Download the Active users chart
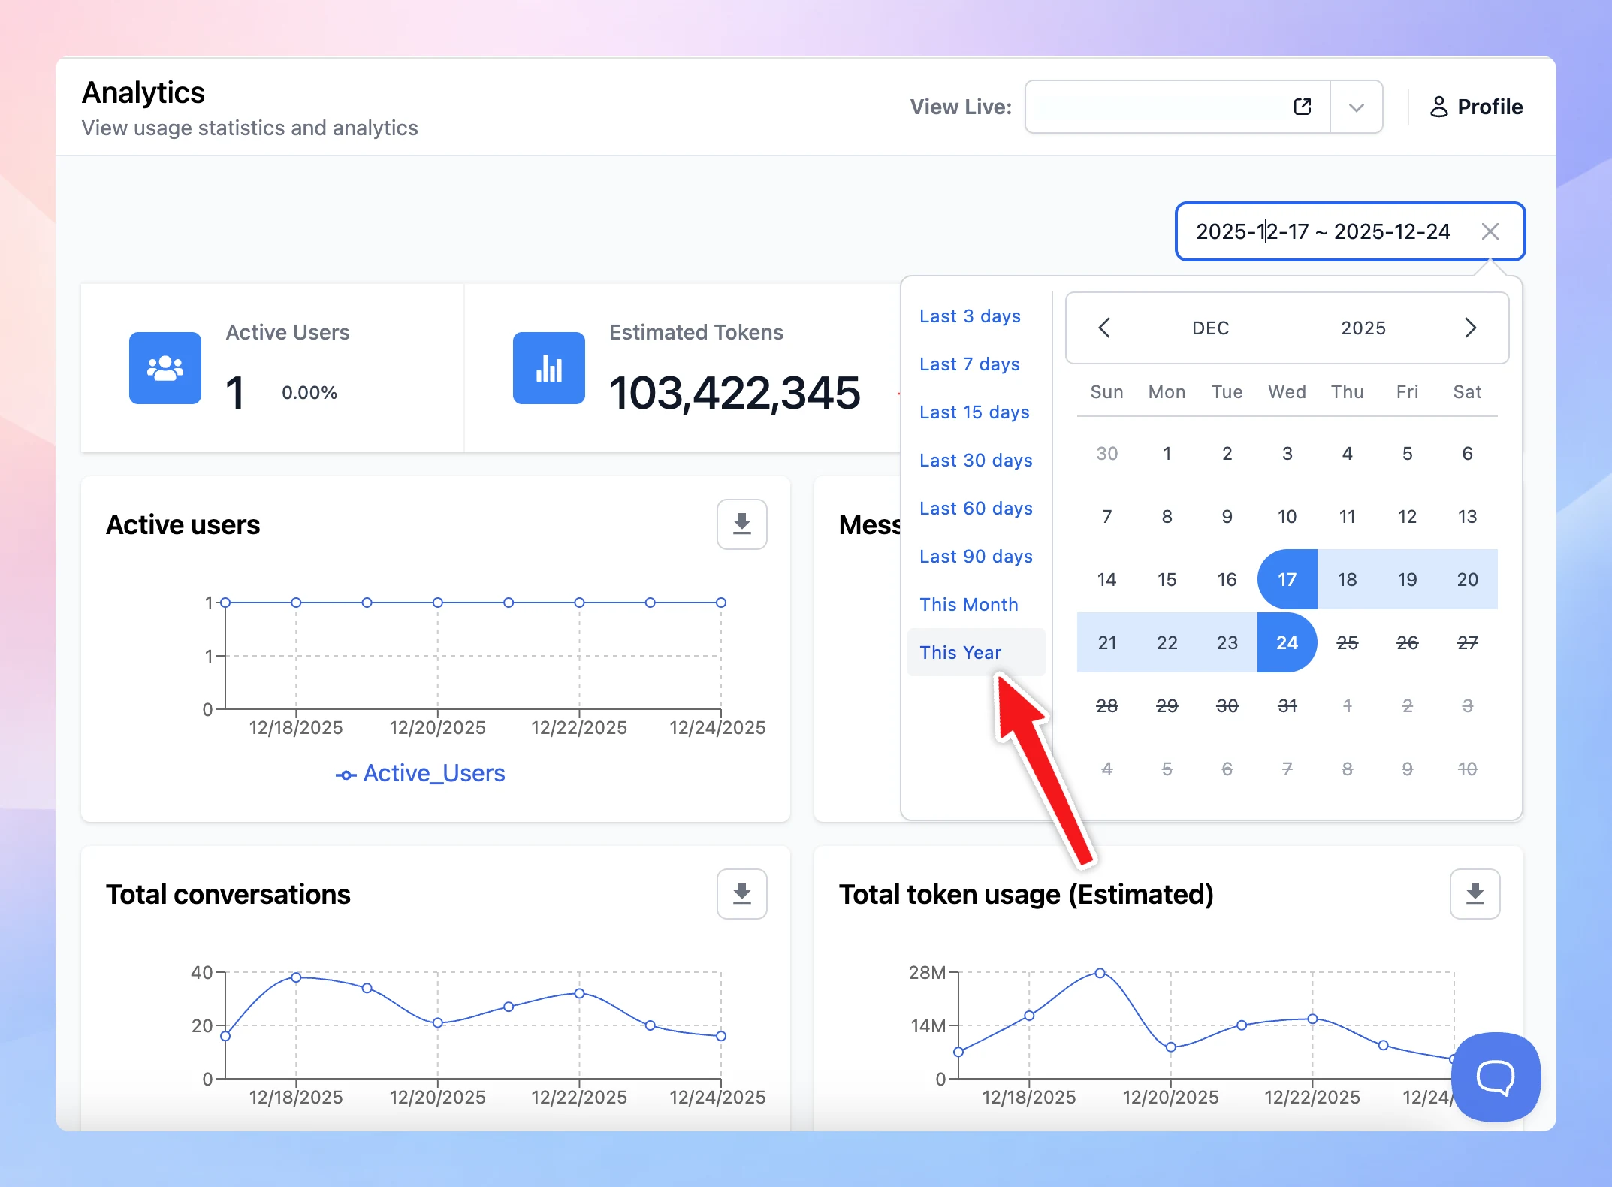This screenshot has width=1612, height=1187. 742,524
